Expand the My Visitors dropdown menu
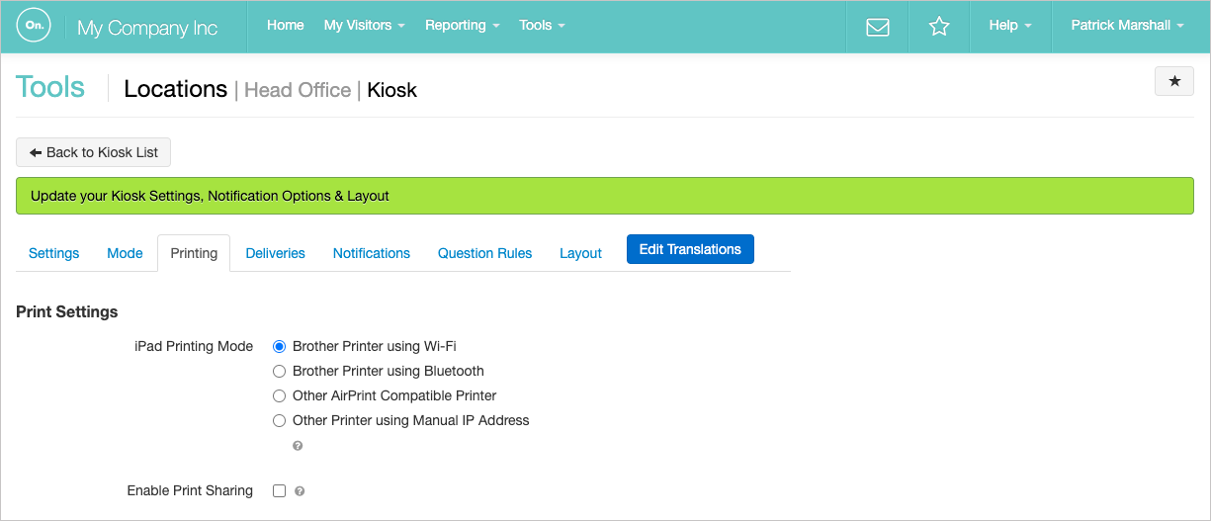Image resolution: width=1211 pixels, height=521 pixels. click(x=364, y=26)
